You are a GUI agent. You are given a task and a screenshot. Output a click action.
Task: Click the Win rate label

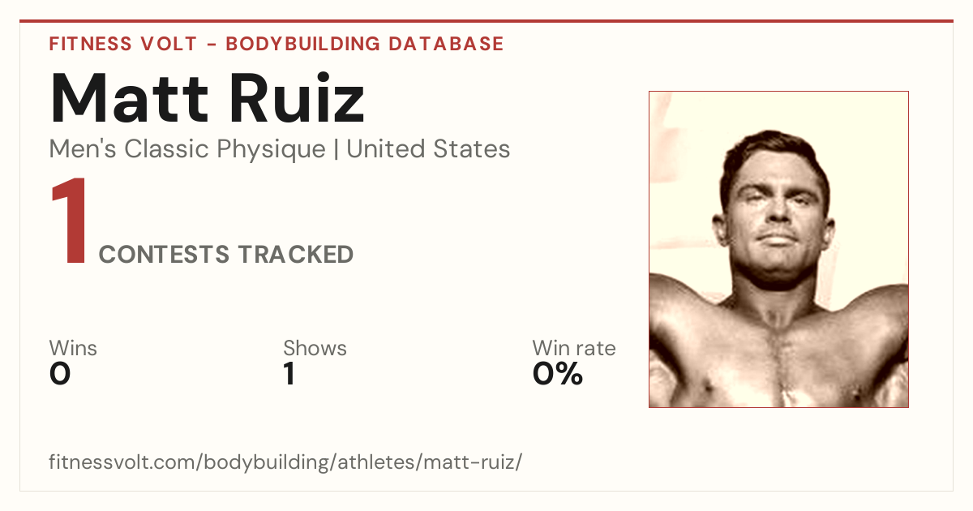coord(574,349)
